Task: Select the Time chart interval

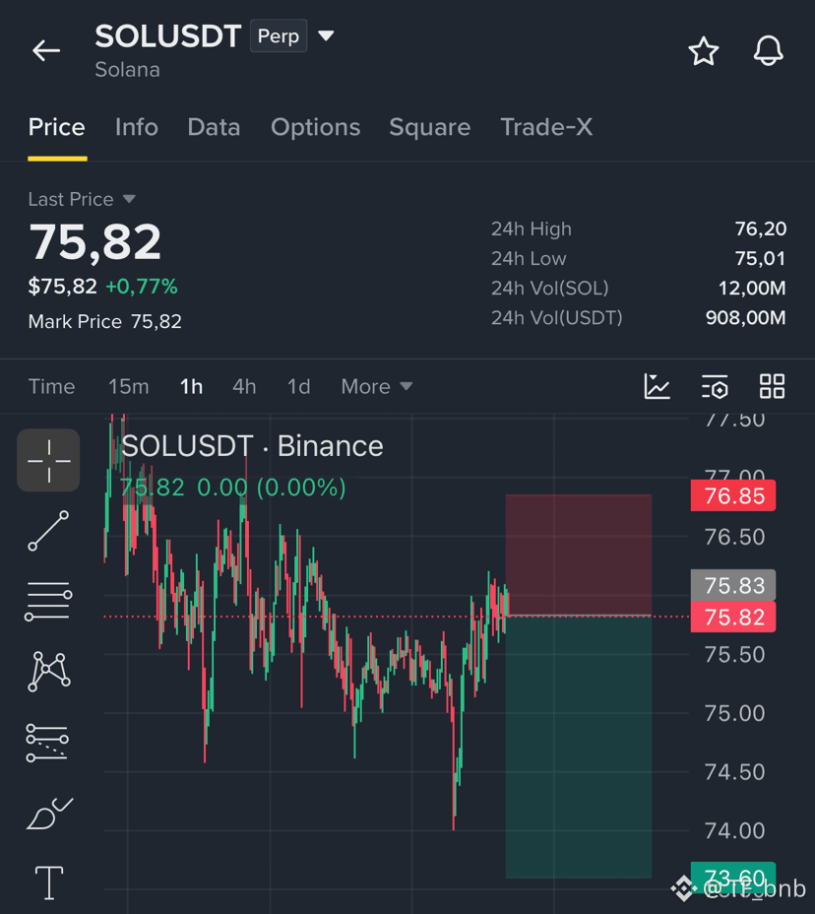Action: point(52,386)
